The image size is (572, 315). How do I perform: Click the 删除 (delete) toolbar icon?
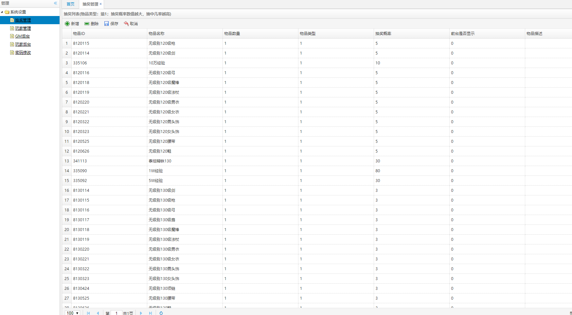[x=87, y=24]
